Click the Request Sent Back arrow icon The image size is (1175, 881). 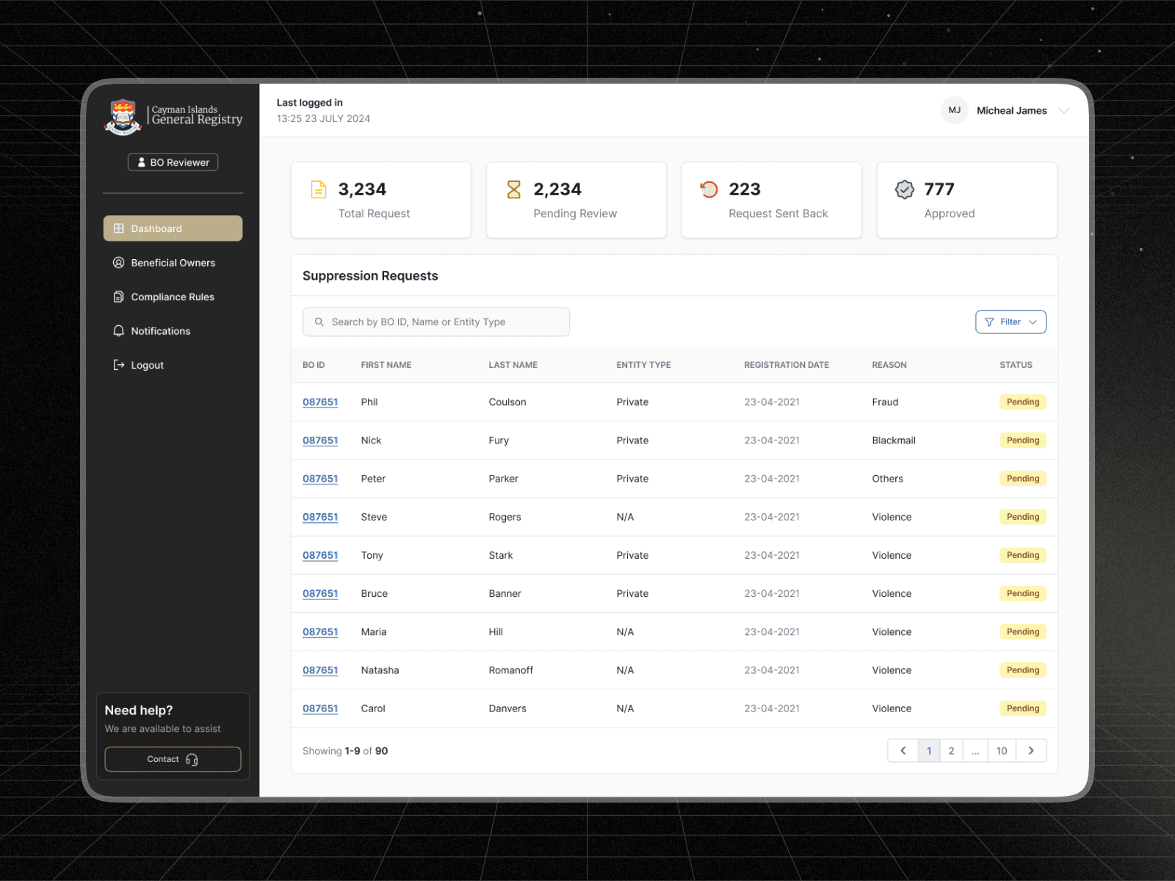click(x=709, y=189)
